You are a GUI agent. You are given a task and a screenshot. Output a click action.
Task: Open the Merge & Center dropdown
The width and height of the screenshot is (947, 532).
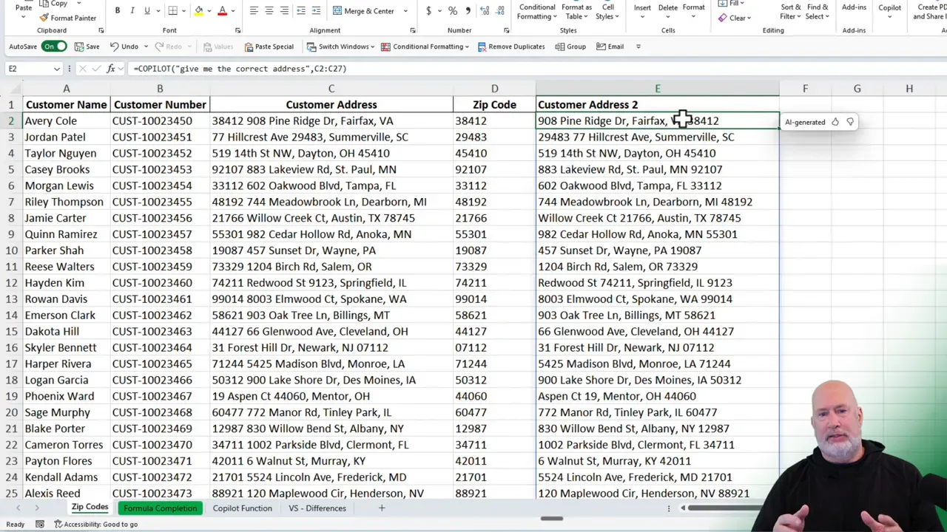[405, 12]
